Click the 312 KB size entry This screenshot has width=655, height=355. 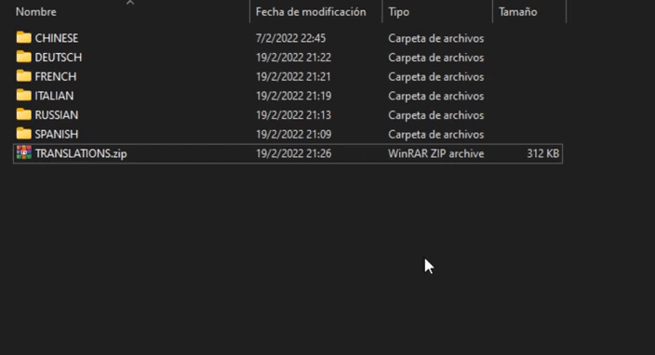click(x=542, y=153)
